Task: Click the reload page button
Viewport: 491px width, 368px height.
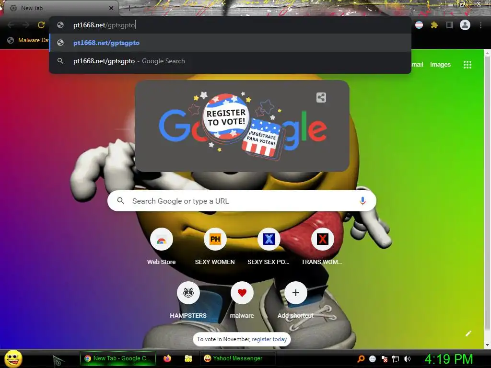Action: [41, 25]
